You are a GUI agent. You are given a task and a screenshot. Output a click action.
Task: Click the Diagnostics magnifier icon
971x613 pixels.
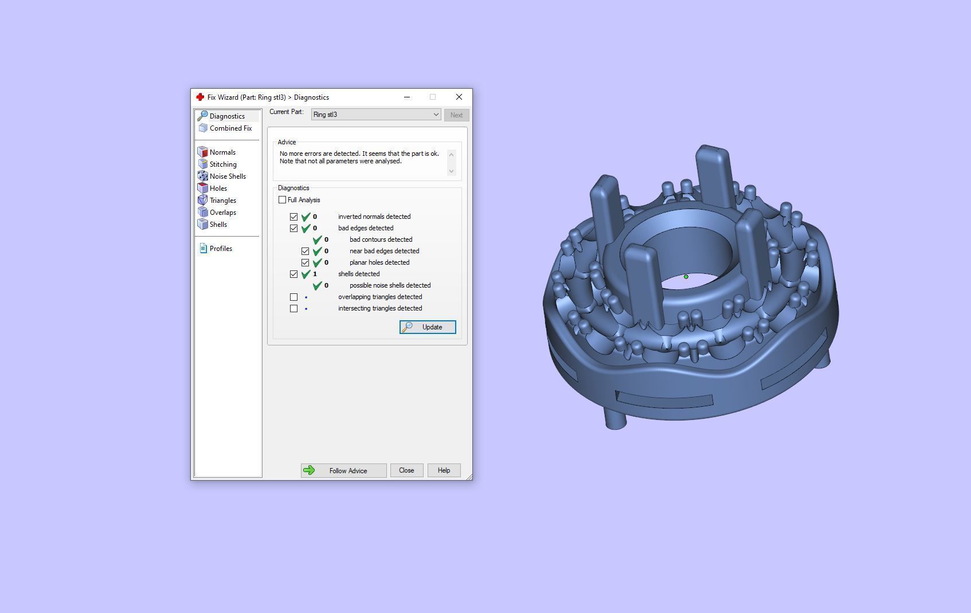(202, 116)
